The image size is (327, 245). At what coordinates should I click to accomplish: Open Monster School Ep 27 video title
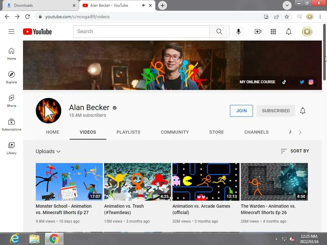coord(64,209)
